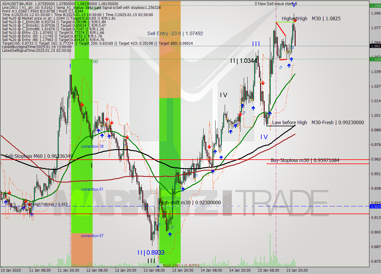
Task: Click the 0.938 price axis label
Action: point(375,188)
